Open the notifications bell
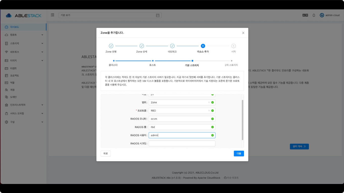The image size is (344, 193). click(314, 15)
